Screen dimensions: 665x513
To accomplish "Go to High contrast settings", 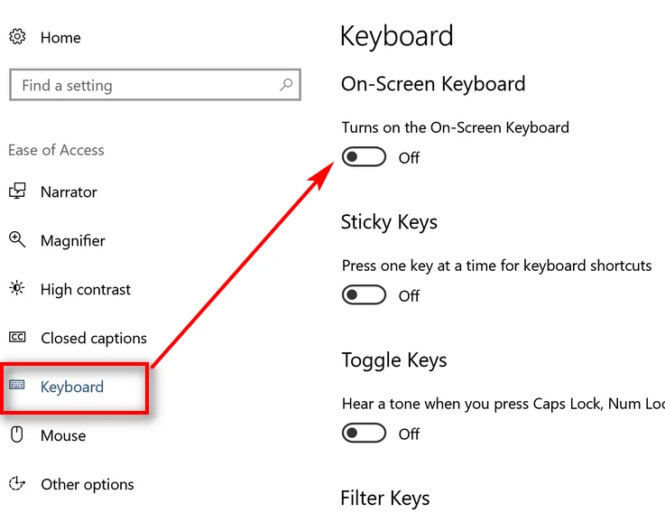I will [86, 289].
